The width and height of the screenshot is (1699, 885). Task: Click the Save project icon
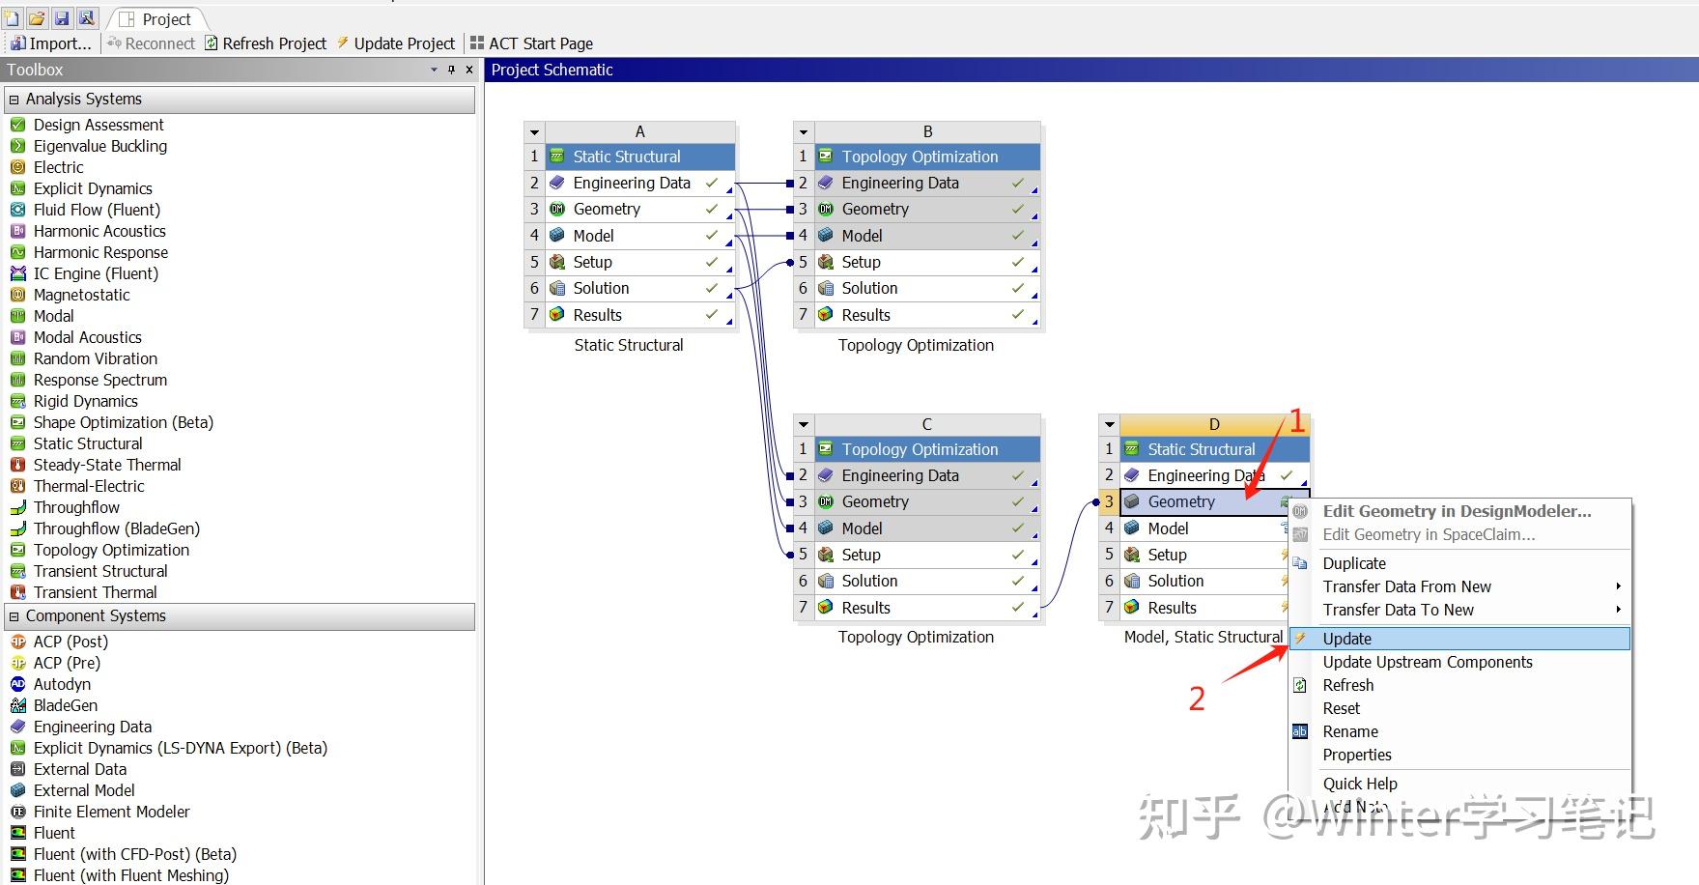pyautogui.click(x=62, y=16)
